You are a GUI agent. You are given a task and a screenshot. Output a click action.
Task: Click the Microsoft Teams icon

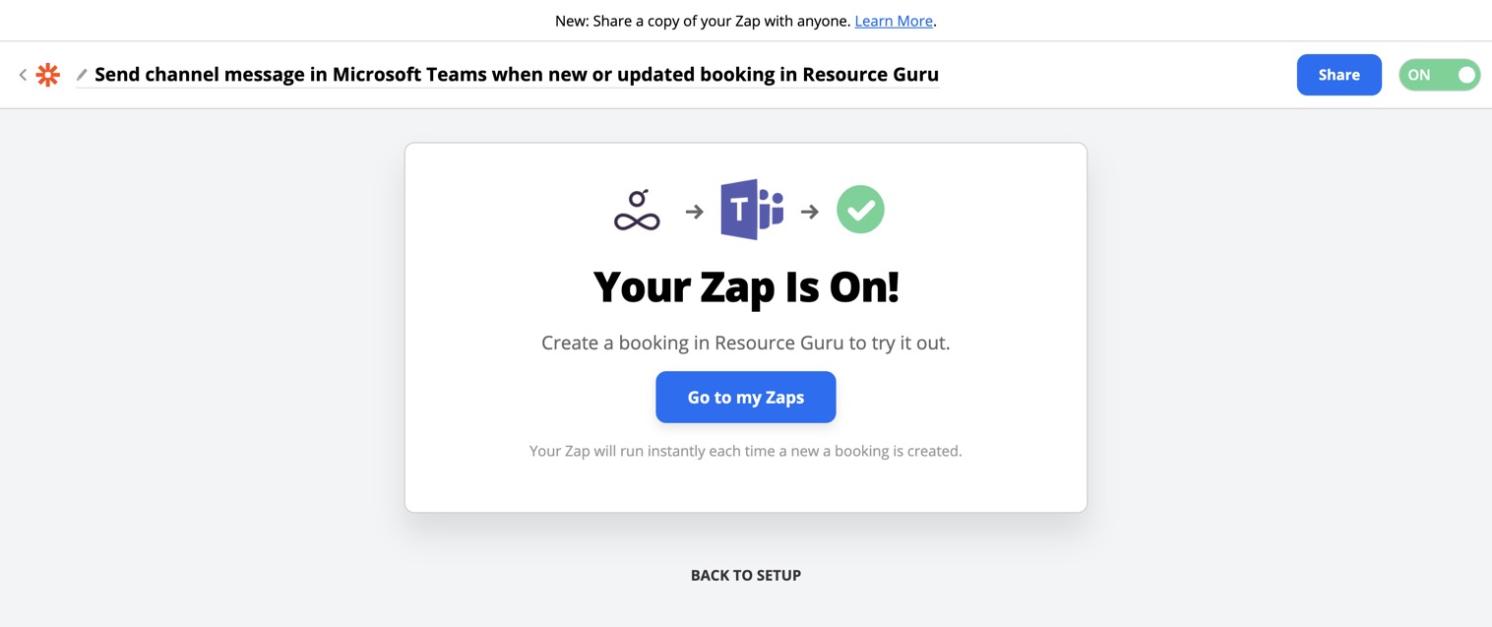tap(752, 210)
